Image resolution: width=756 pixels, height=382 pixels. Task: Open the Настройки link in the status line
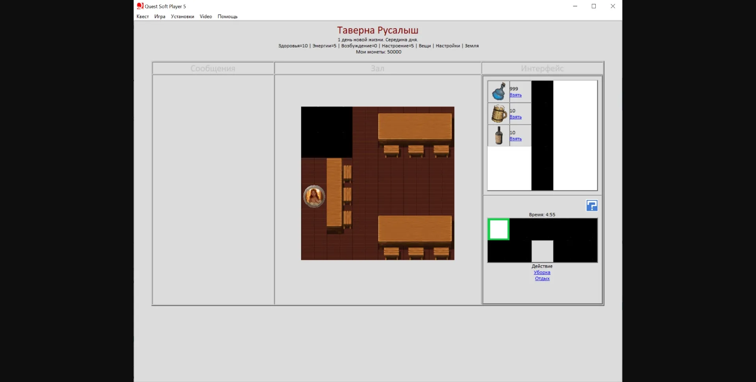coord(447,46)
